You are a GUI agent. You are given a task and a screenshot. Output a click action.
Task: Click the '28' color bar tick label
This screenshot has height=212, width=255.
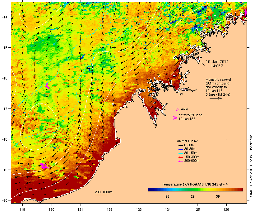pyautogui.click(x=167, y=196)
